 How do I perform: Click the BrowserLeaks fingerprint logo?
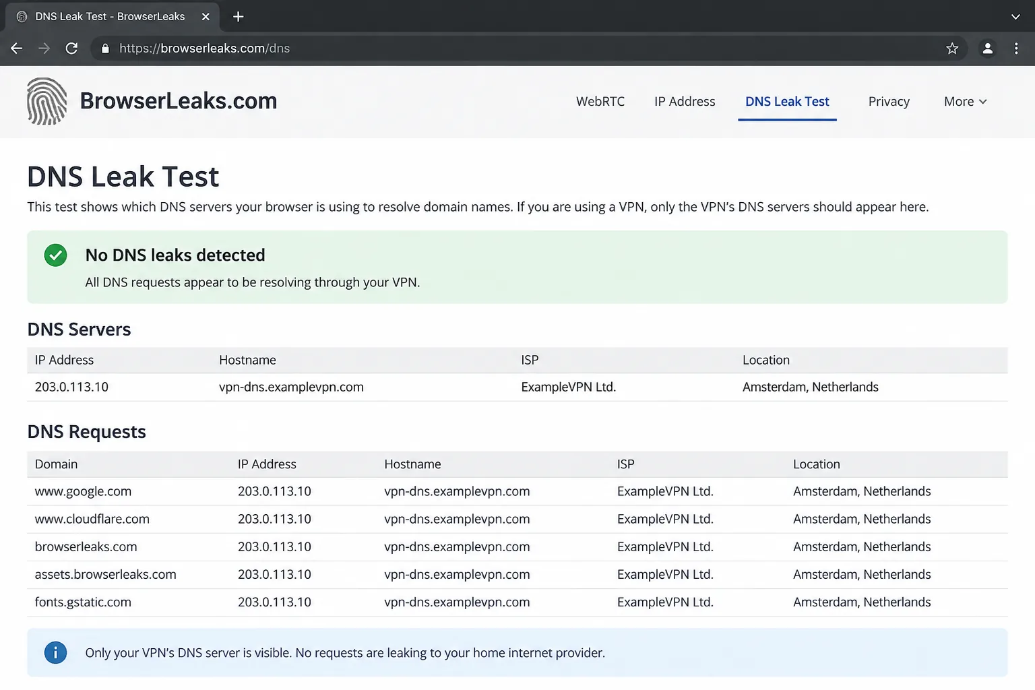click(x=46, y=102)
